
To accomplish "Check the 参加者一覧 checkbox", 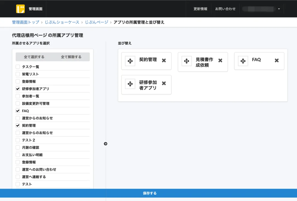I will click(x=18, y=96).
